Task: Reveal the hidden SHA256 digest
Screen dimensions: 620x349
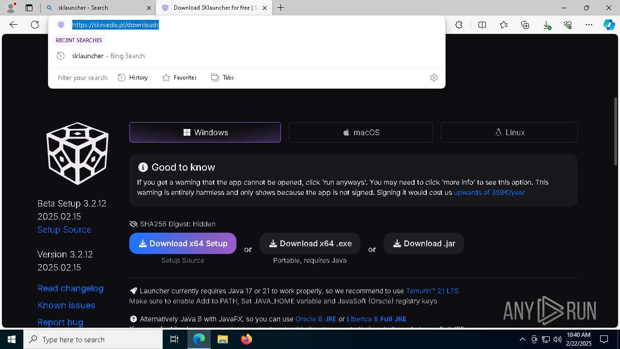Action: (x=172, y=224)
